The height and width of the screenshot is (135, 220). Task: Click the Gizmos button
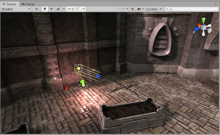point(151,9)
